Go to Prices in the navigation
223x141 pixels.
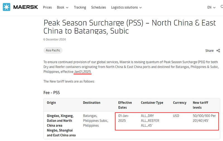47,7
